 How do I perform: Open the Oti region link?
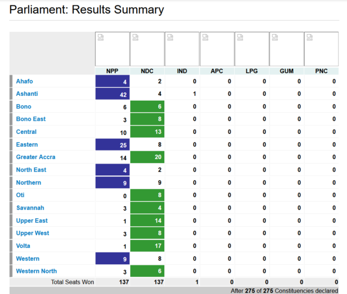tap(20, 195)
